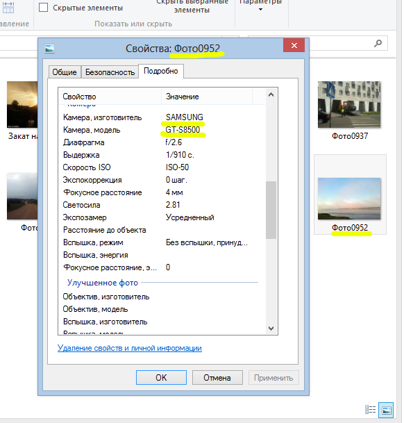Open the Параметры dropdown arrow
The width and height of the screenshot is (404, 423).
260,10
